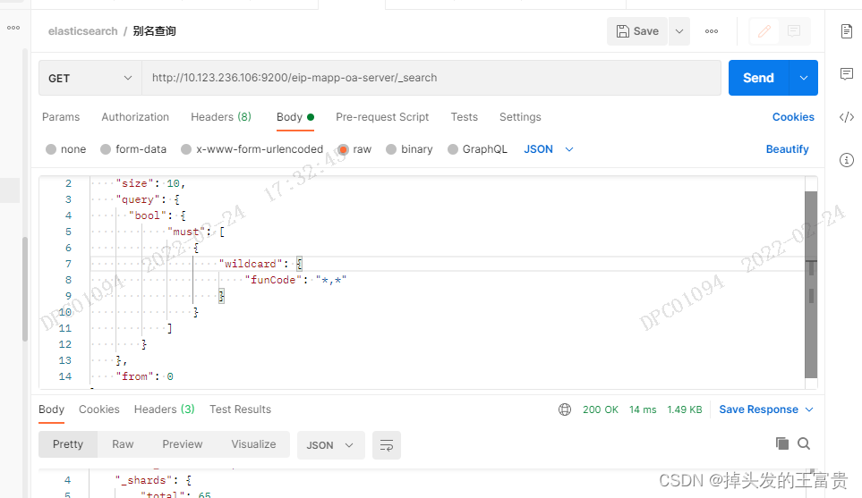Open the GET method dropdown
This screenshot has height=498, width=862.
(90, 78)
